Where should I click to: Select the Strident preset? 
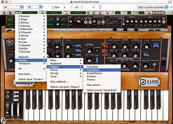tap(102, 76)
